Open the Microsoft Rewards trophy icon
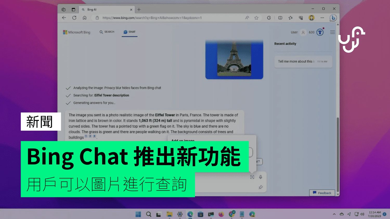 click(320, 32)
